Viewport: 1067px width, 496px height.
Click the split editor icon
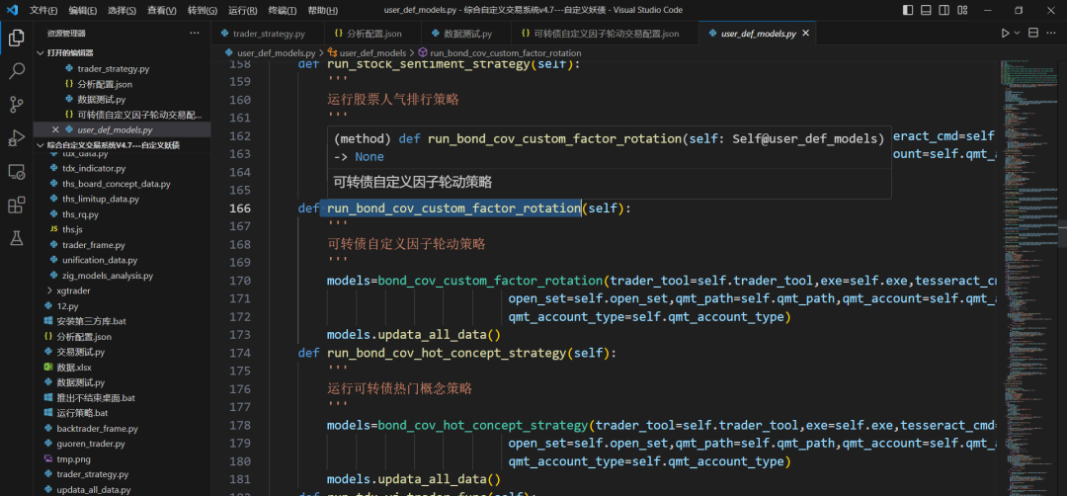1033,34
